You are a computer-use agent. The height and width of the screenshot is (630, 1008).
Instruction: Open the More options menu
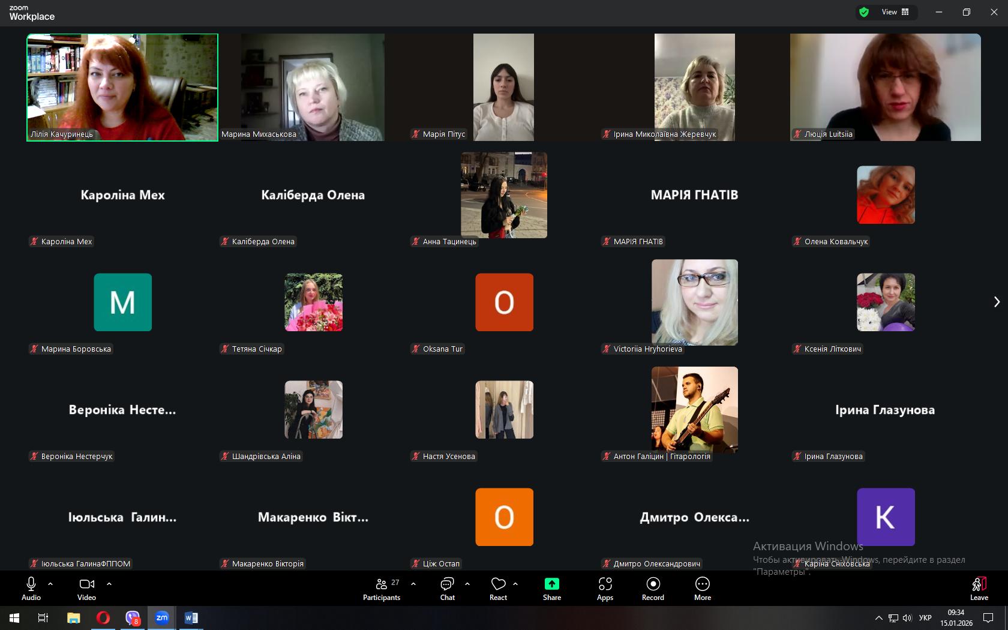[702, 588]
